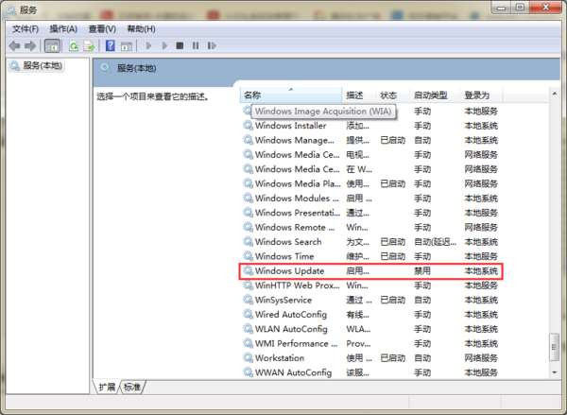Select the Windows Management service row

[370, 140]
